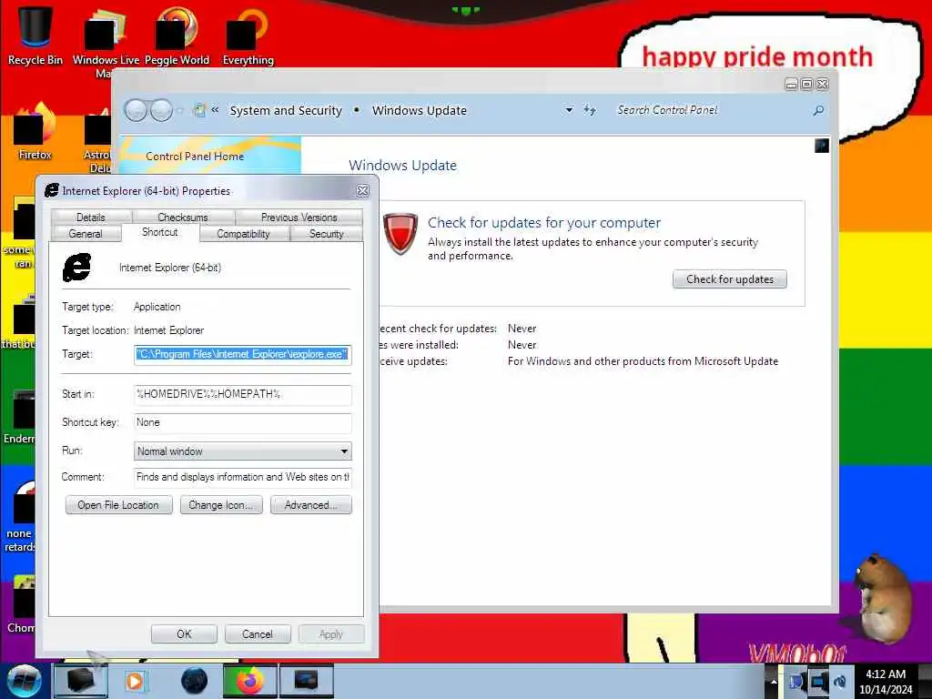
Task: Click the Shortcut key field
Action: point(242,422)
